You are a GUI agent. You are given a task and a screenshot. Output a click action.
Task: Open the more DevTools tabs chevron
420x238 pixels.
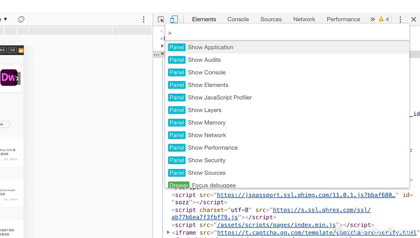click(373, 19)
